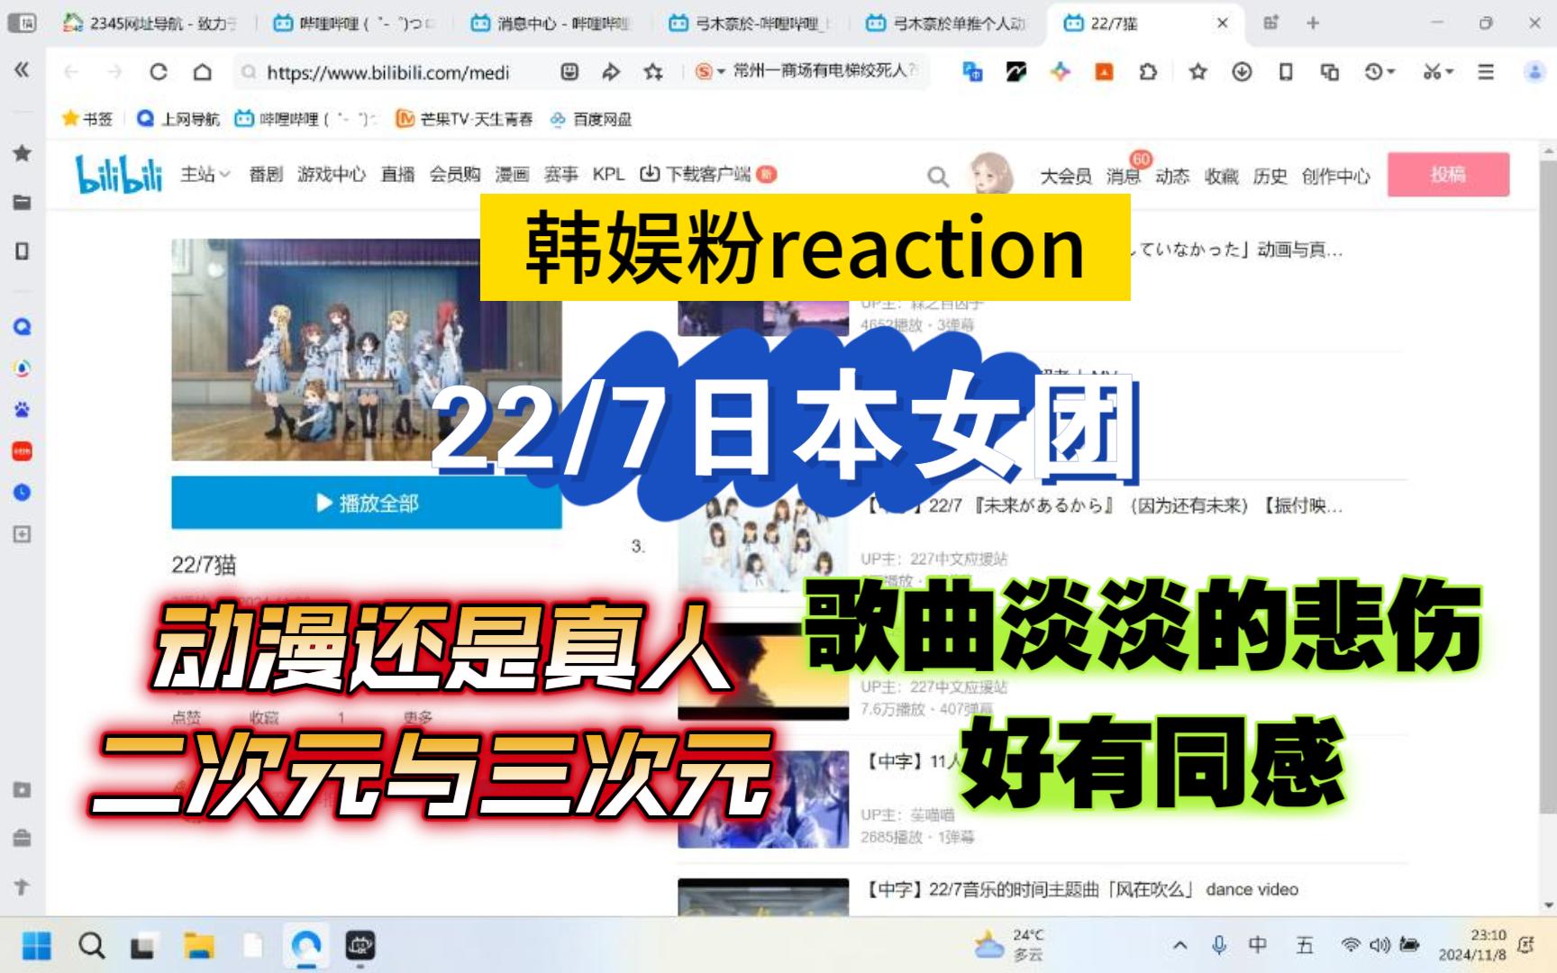Viewport: 1557px width, 973px height.
Task: Open the 书签 bookmarks folder
Action: tap(87, 119)
